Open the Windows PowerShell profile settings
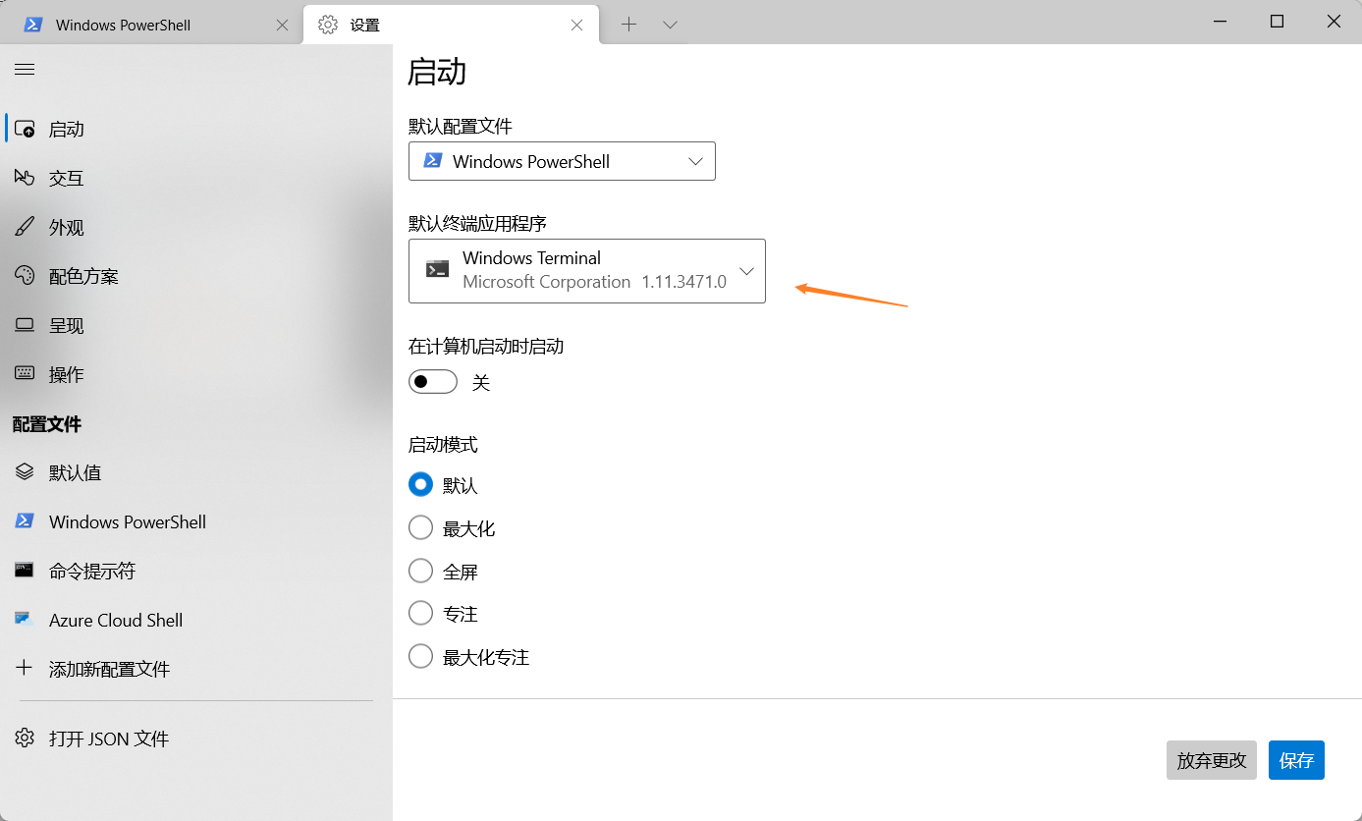The image size is (1362, 821). point(196,521)
